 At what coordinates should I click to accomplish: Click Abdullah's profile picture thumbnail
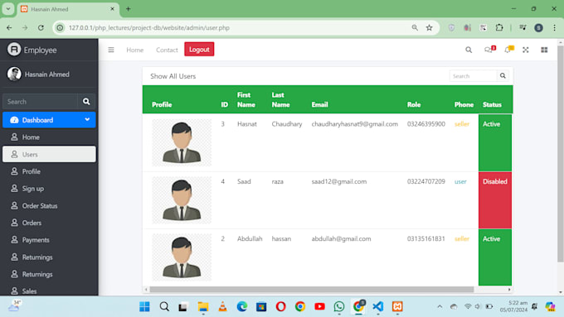[182, 257]
